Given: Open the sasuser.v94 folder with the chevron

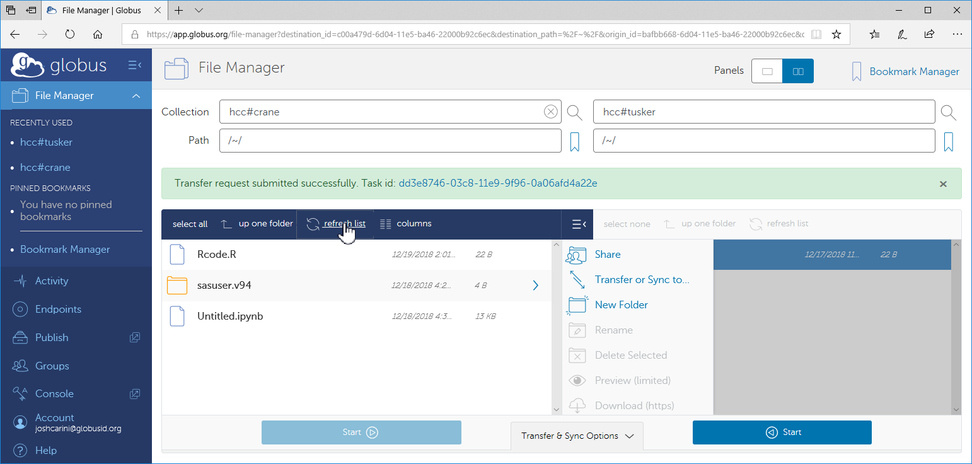Looking at the screenshot, I should pyautogui.click(x=535, y=286).
